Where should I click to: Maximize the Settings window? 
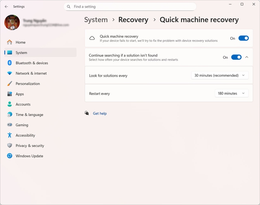[242, 4]
